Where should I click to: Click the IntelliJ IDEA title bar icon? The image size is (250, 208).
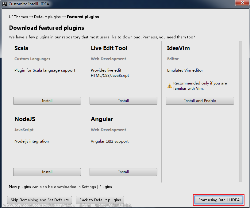tap(5, 4)
